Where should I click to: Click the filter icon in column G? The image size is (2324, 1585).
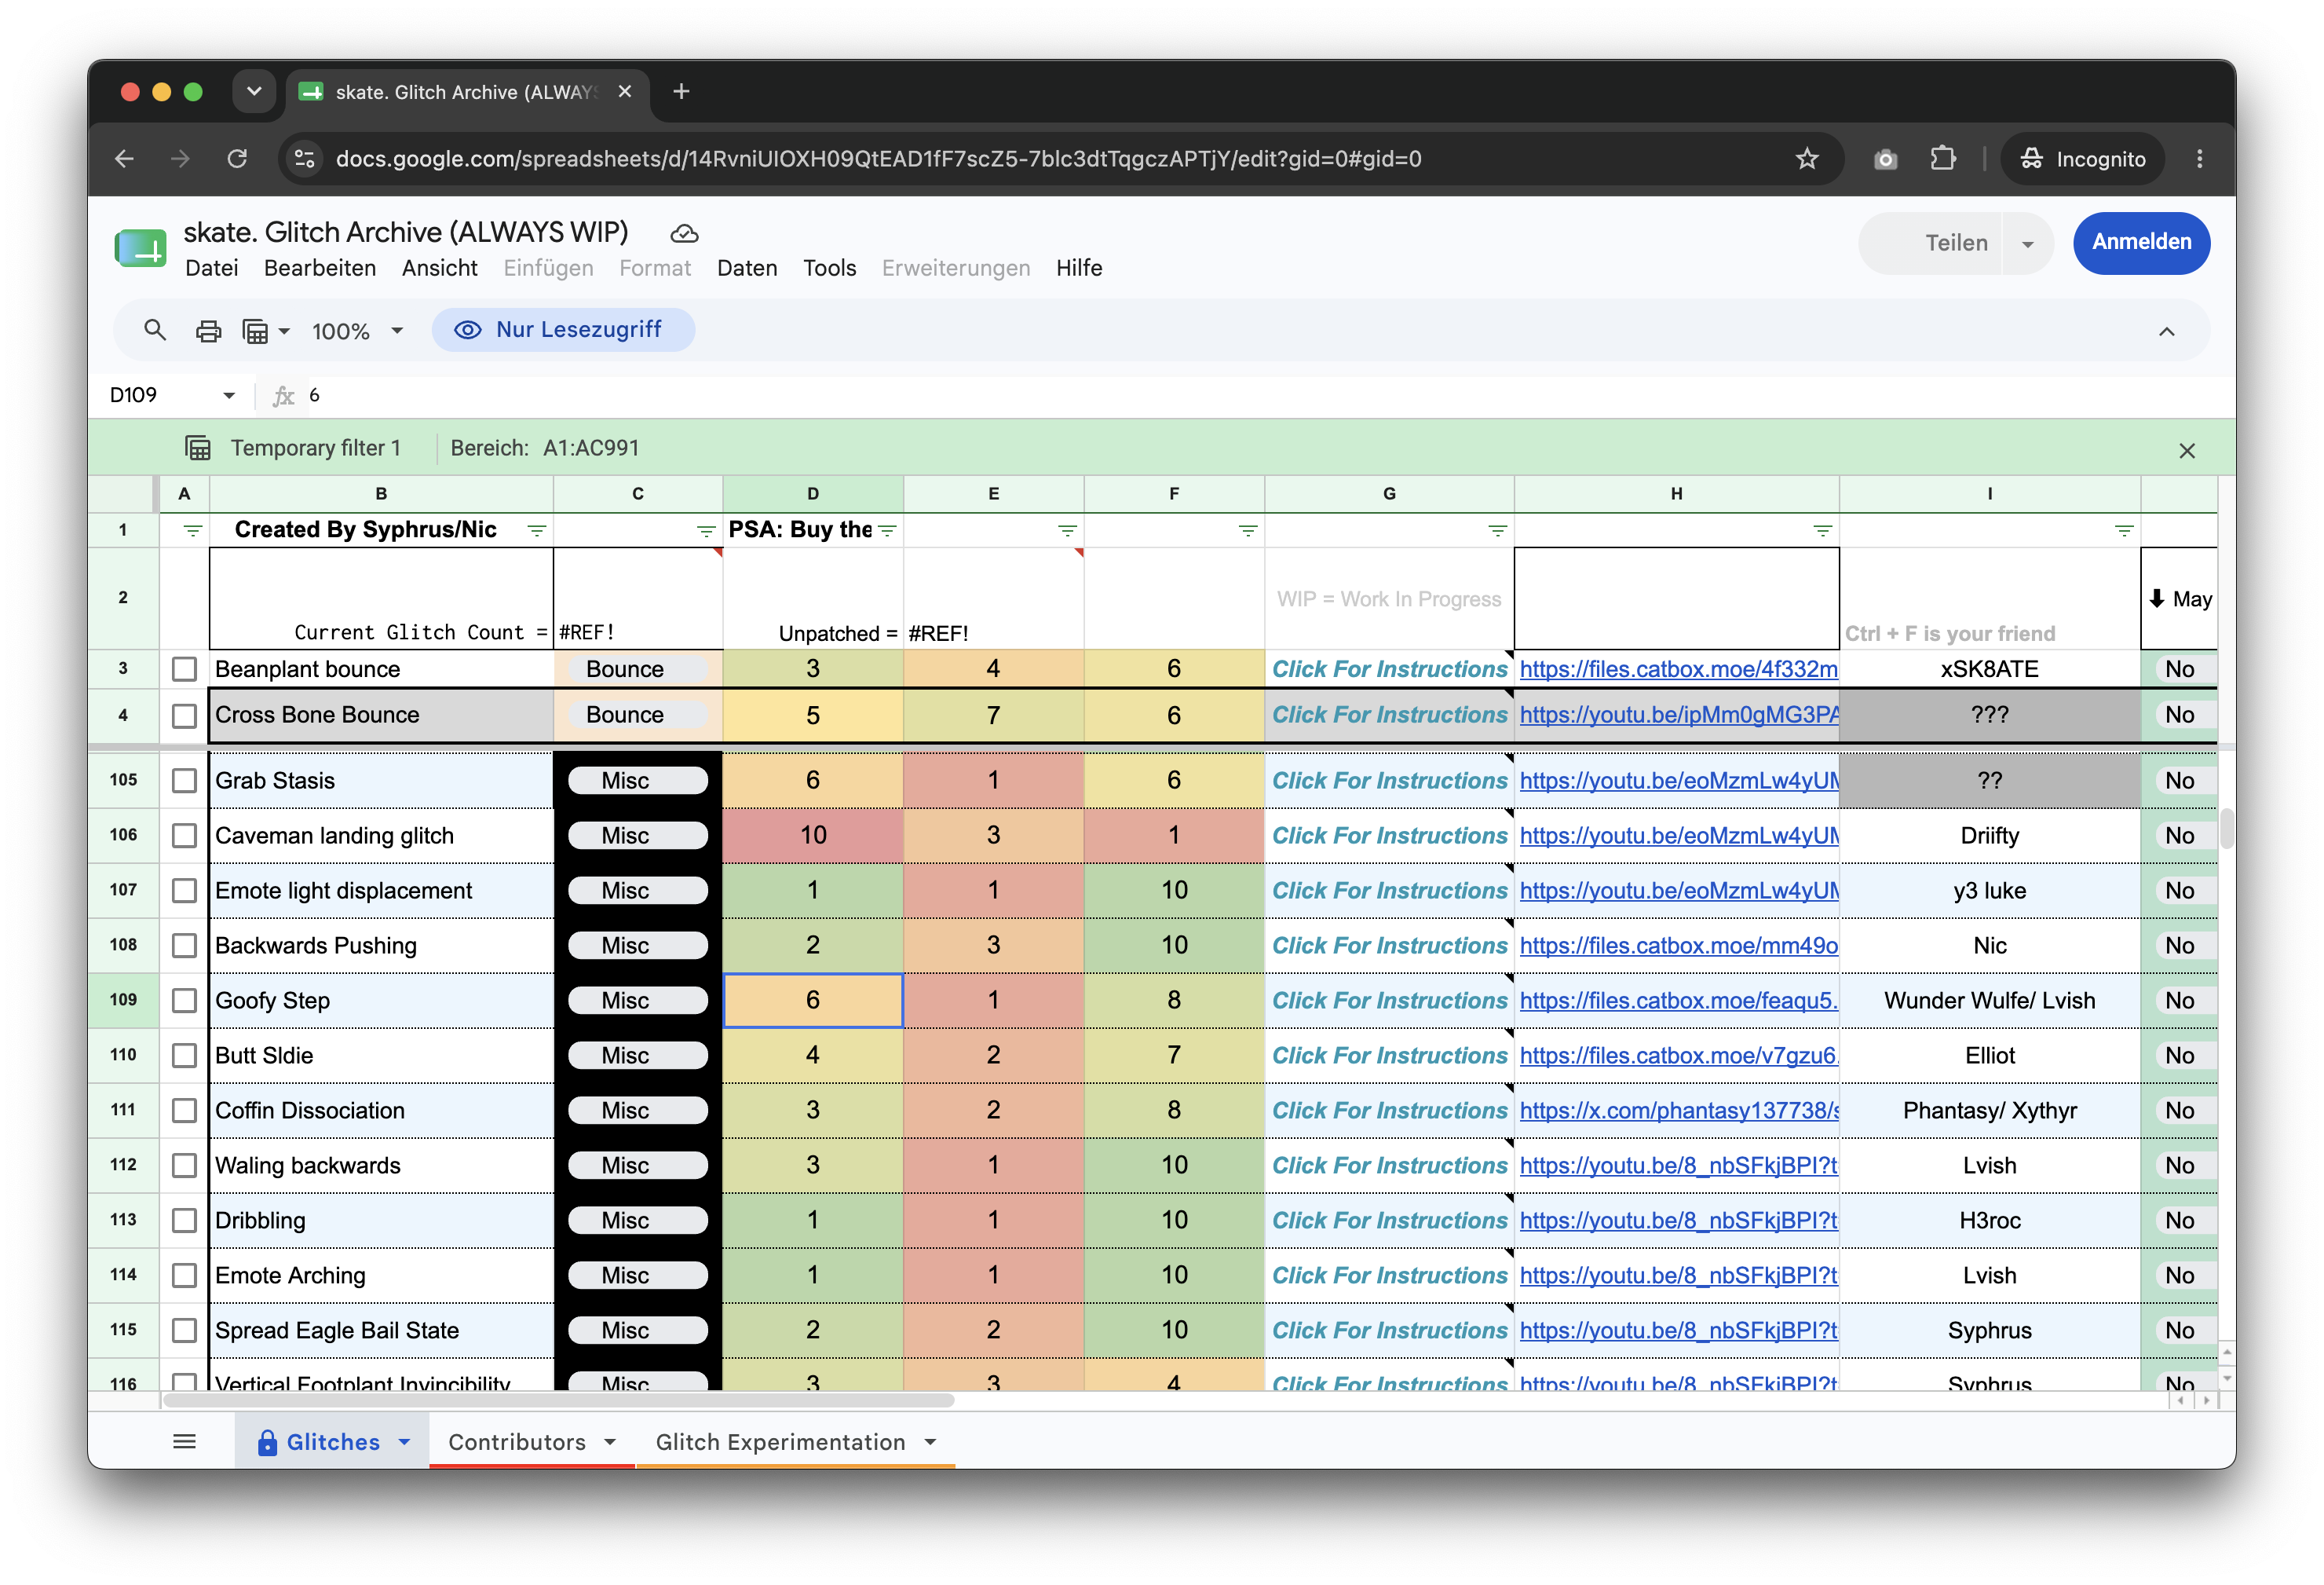(1497, 530)
